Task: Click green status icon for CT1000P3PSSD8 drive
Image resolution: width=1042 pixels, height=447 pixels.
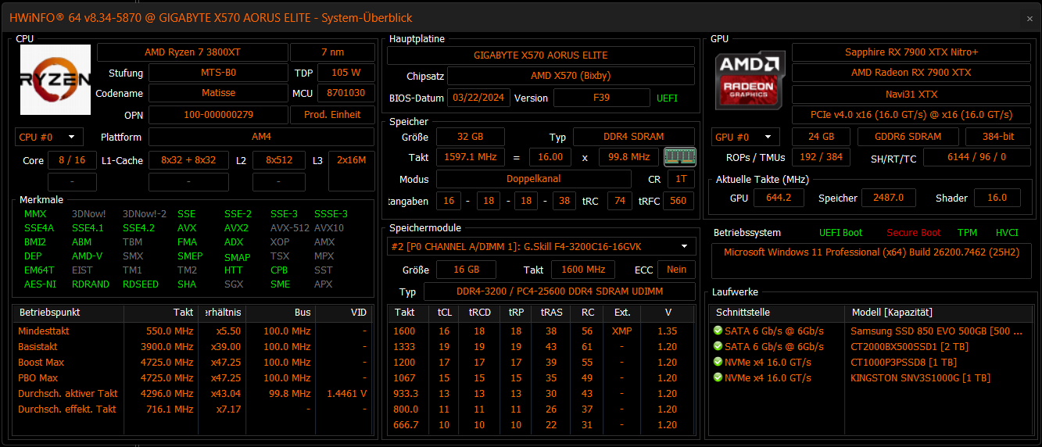Action: pos(718,362)
